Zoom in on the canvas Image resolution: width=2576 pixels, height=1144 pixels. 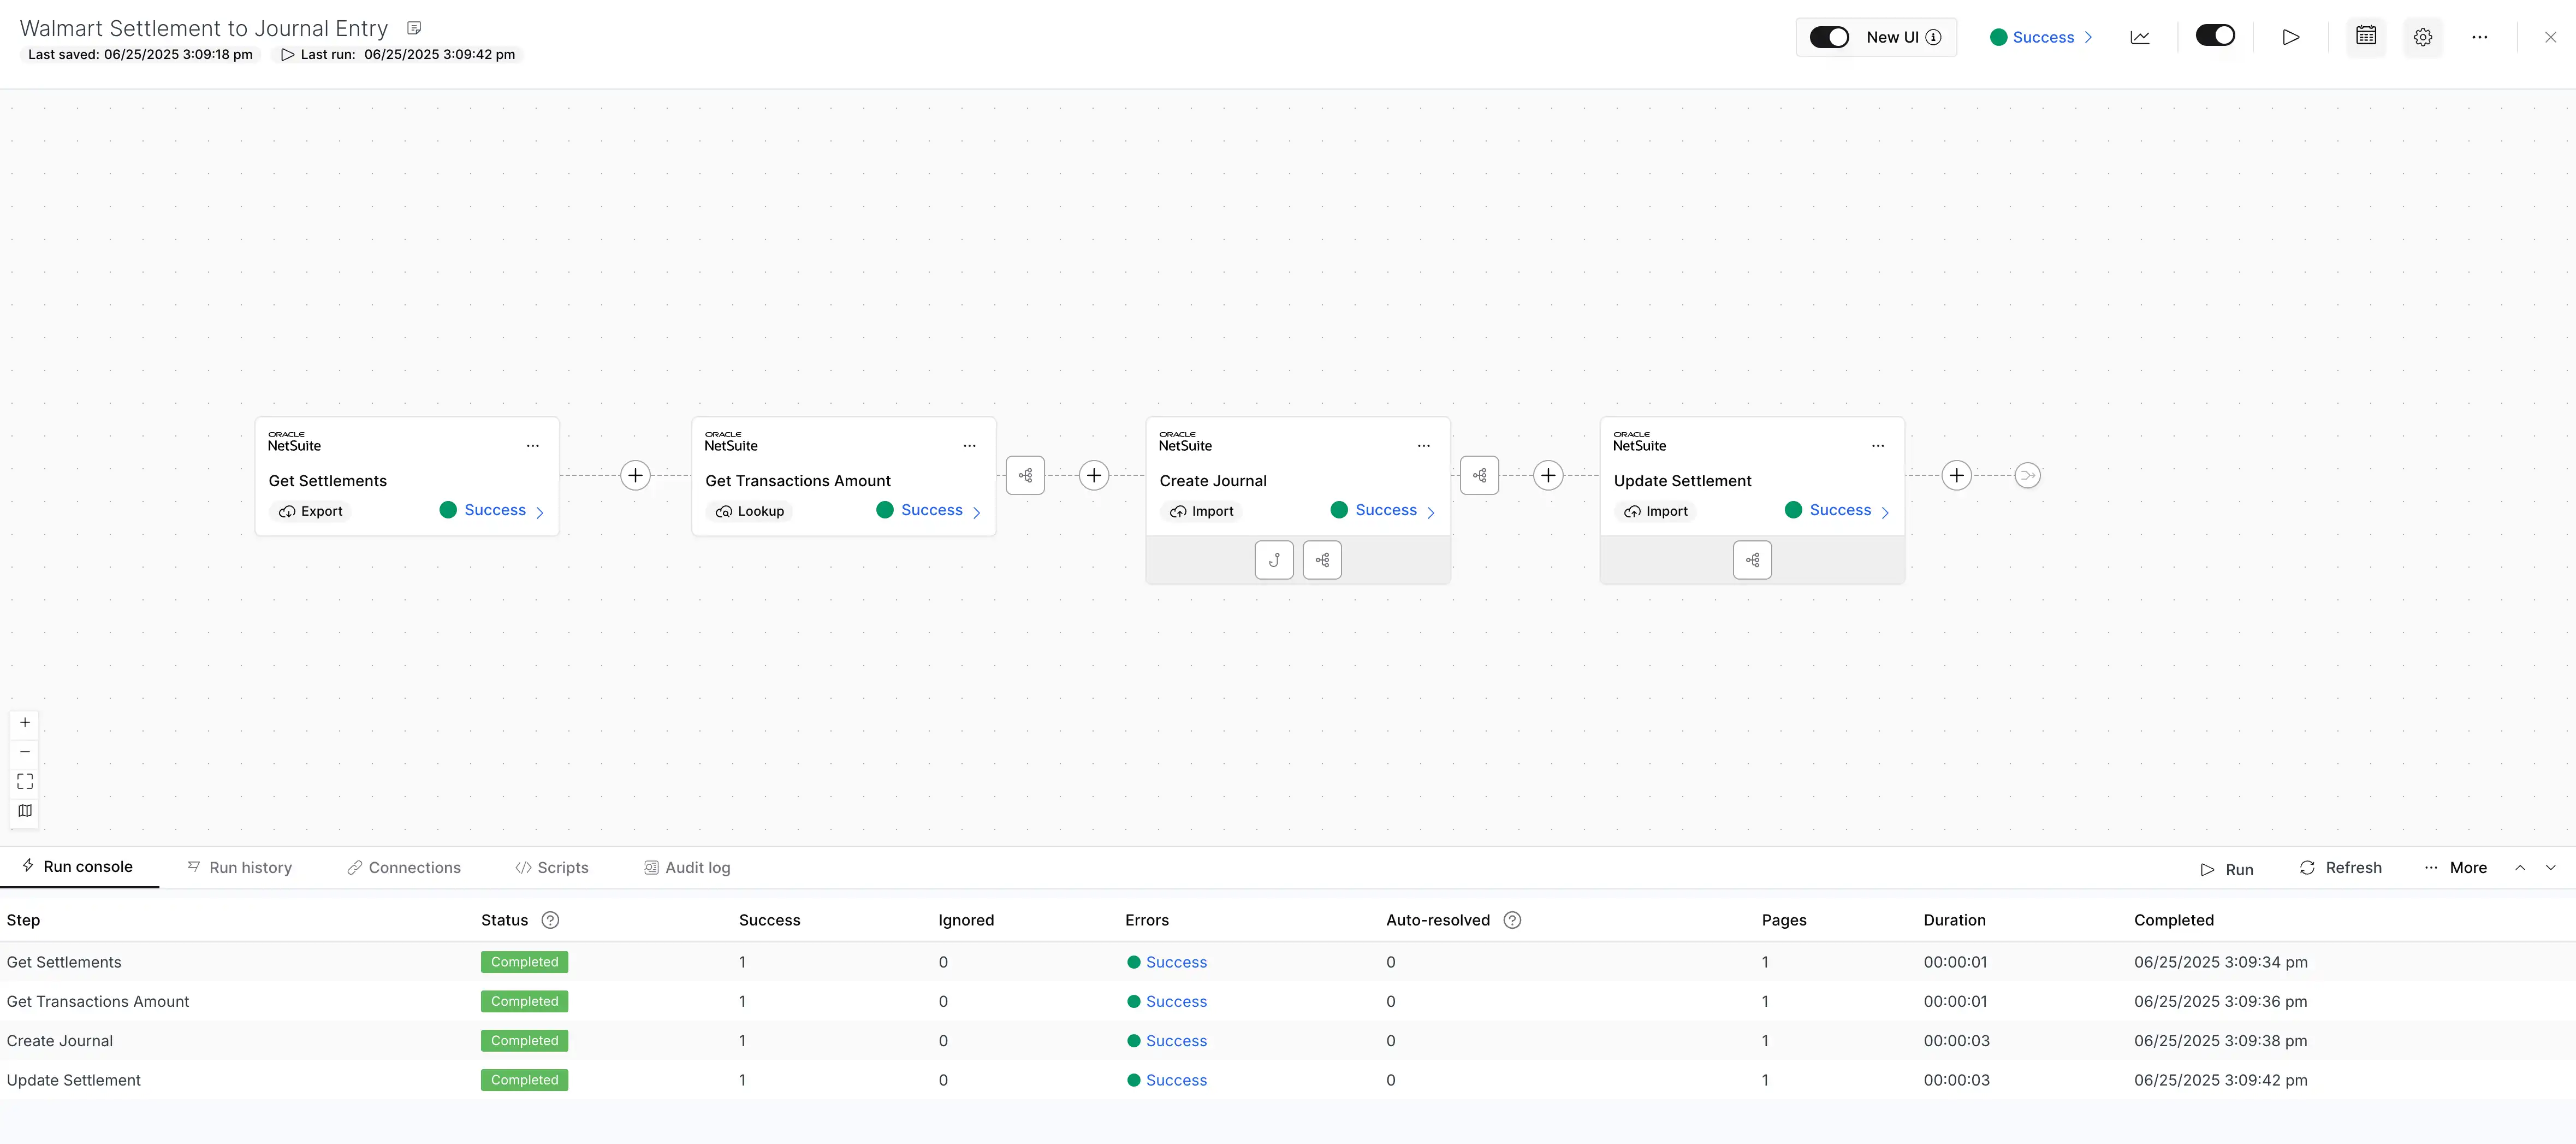pos(25,723)
